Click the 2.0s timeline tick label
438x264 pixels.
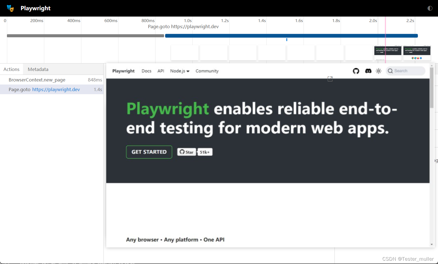(x=373, y=21)
